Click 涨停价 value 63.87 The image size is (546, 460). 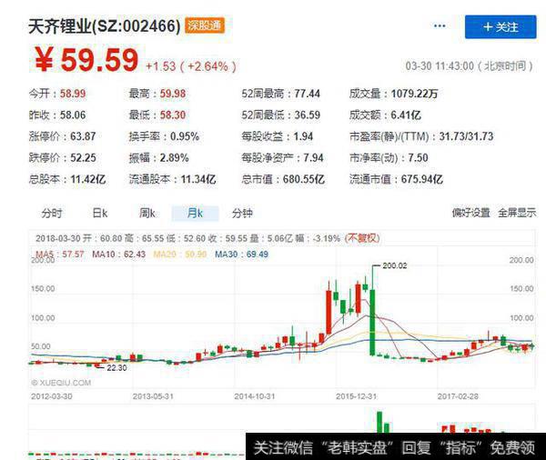pos(83,136)
